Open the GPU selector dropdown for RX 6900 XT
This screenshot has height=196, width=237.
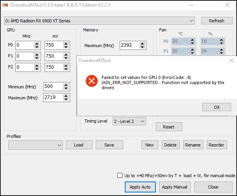99,21
